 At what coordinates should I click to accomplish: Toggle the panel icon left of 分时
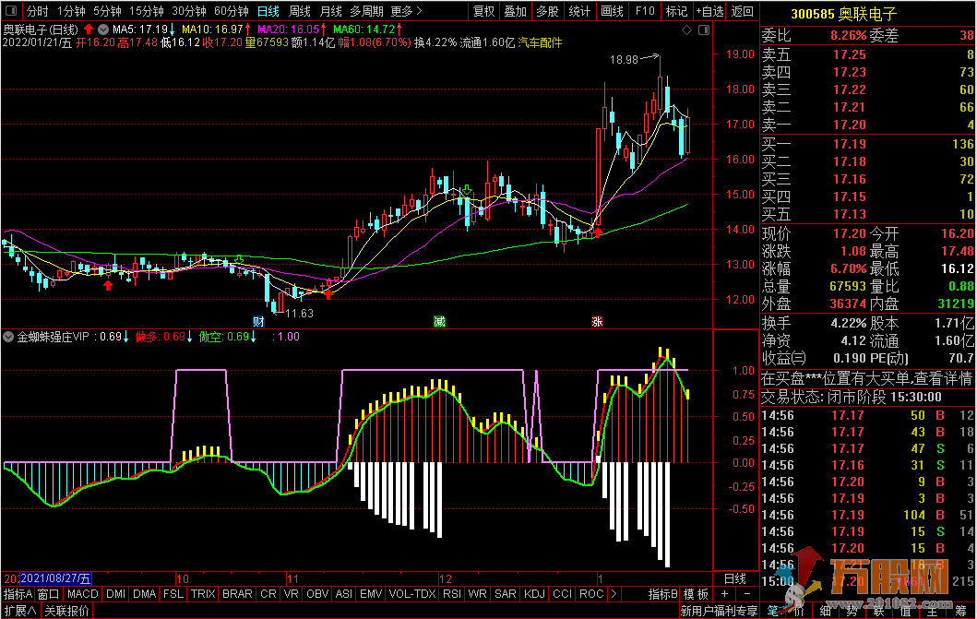11,10
